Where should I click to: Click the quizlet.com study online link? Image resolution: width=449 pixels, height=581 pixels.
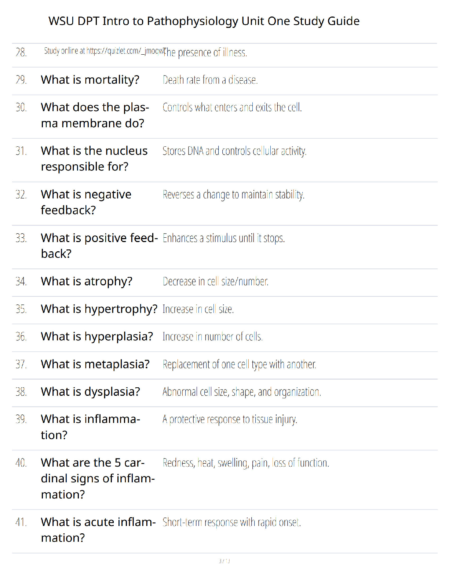click(x=105, y=51)
